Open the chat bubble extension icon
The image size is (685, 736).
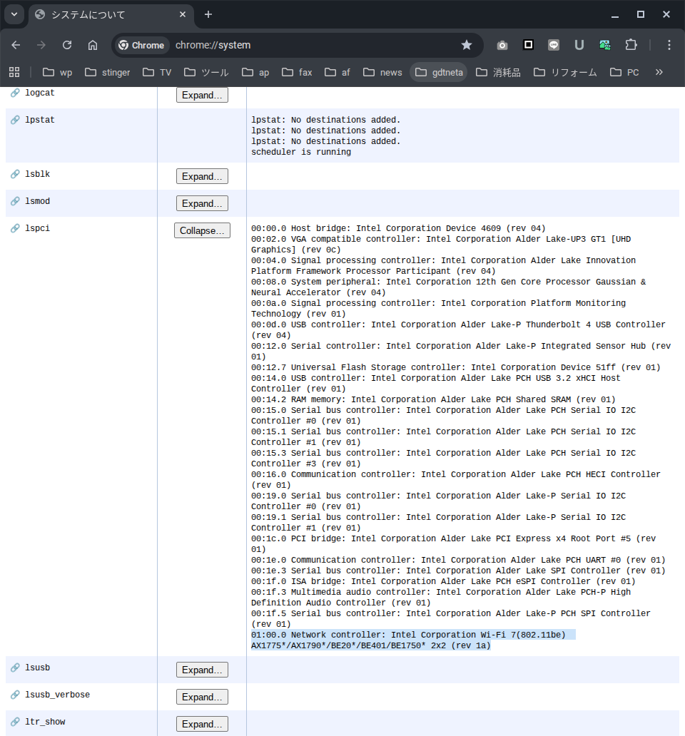[554, 45]
